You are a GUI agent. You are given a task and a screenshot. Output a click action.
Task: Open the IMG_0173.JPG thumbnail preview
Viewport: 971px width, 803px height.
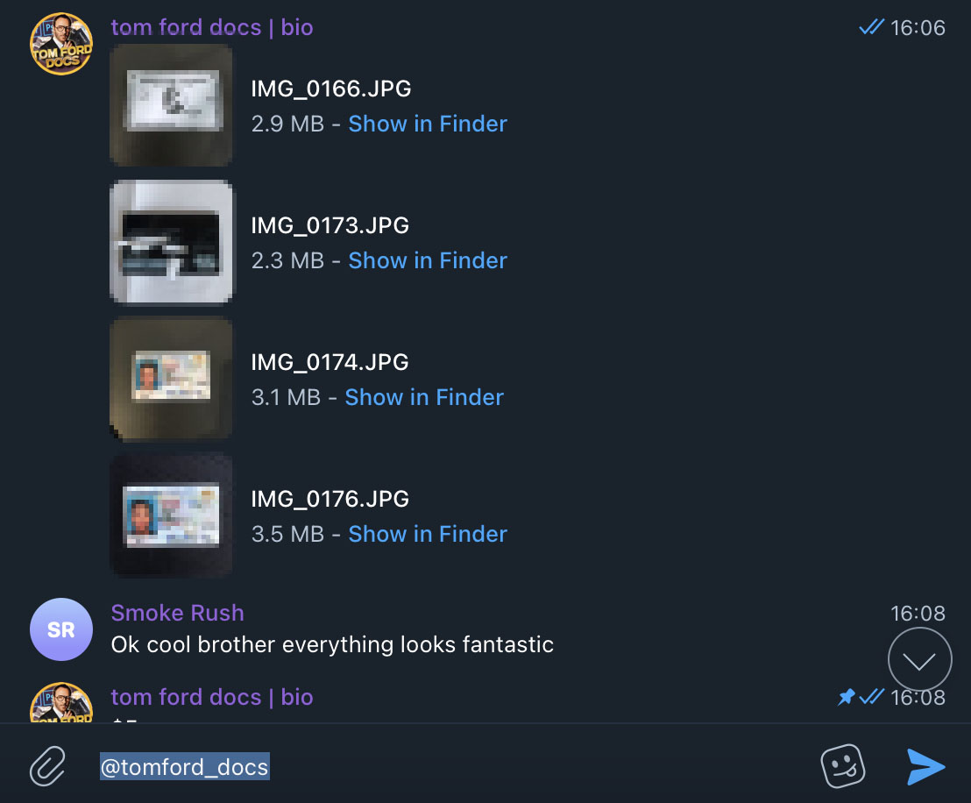click(x=172, y=242)
